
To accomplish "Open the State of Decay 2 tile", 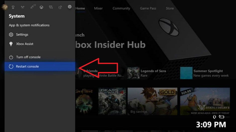I will pos(205,101).
